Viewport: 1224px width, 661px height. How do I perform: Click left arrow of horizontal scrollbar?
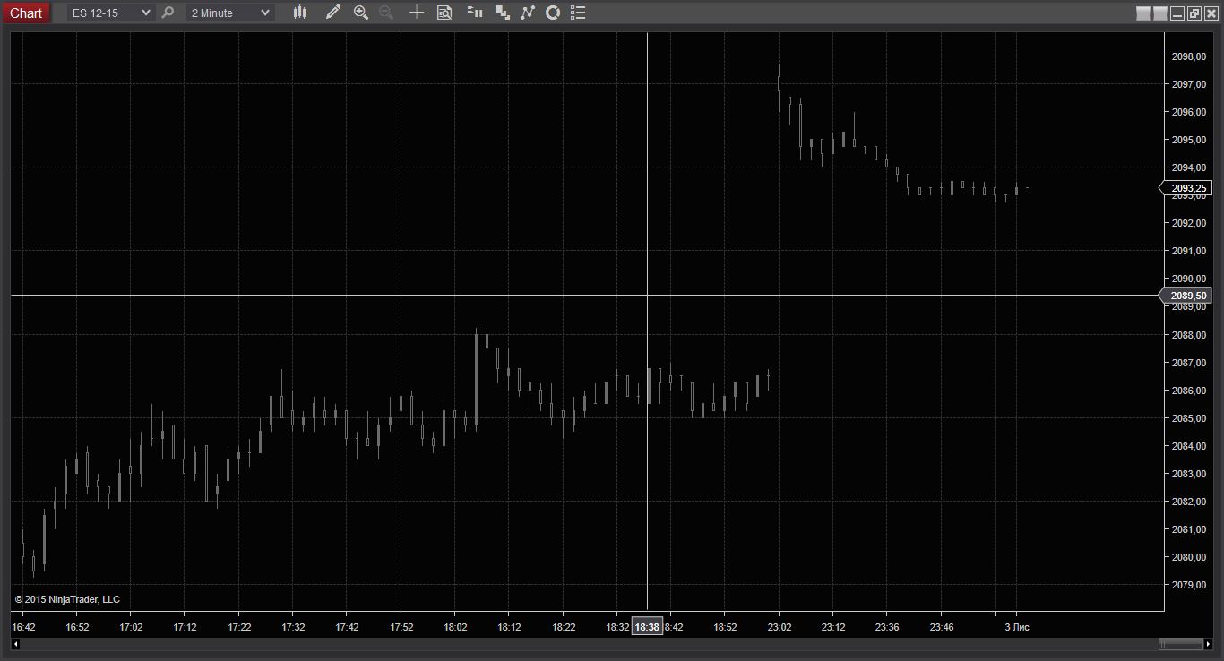point(15,644)
